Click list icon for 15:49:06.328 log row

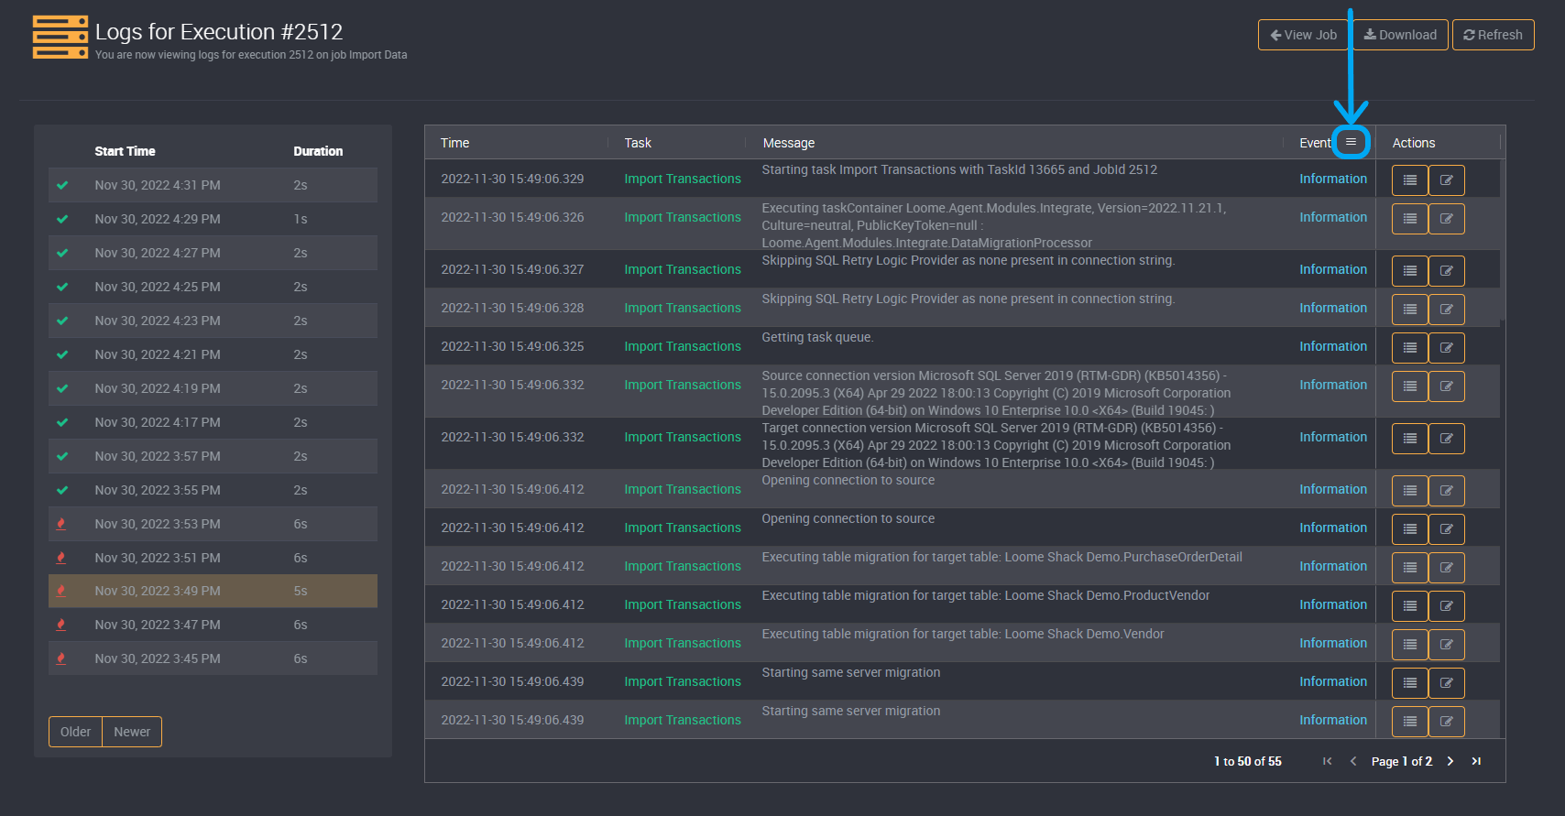pos(1409,310)
